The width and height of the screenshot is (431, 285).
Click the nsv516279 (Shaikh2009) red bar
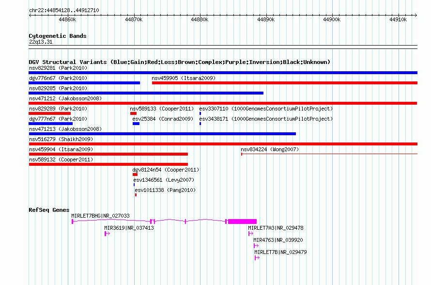pyautogui.click(x=223, y=144)
